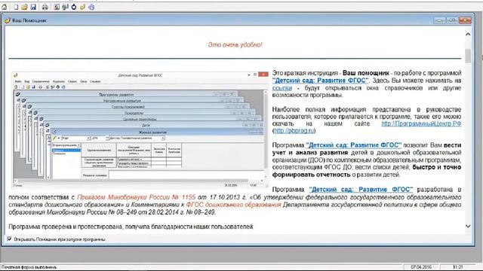Open Детский сад link before разработана в
The image size is (483, 271).
click(x=361, y=190)
